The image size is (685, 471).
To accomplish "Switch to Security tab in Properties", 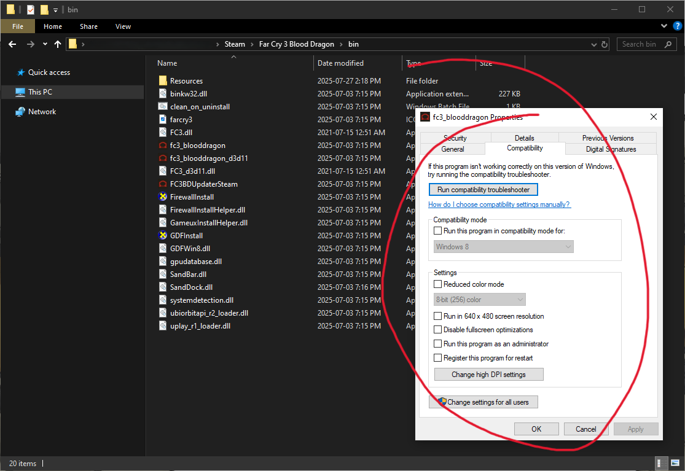I will [455, 138].
